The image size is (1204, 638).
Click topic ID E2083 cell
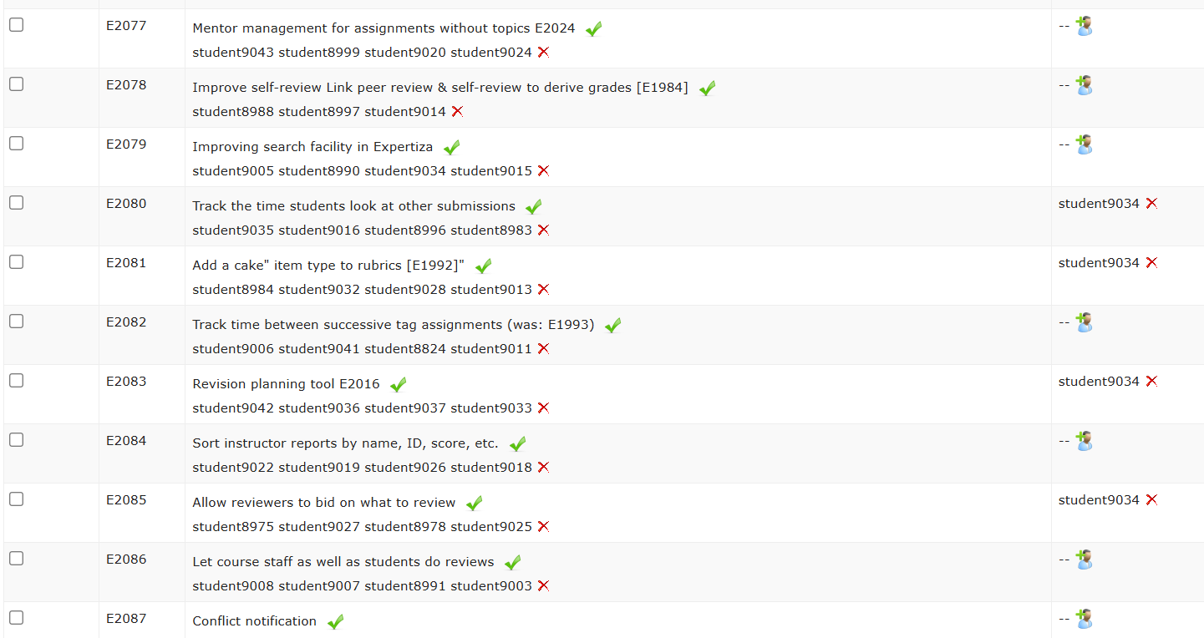126,382
